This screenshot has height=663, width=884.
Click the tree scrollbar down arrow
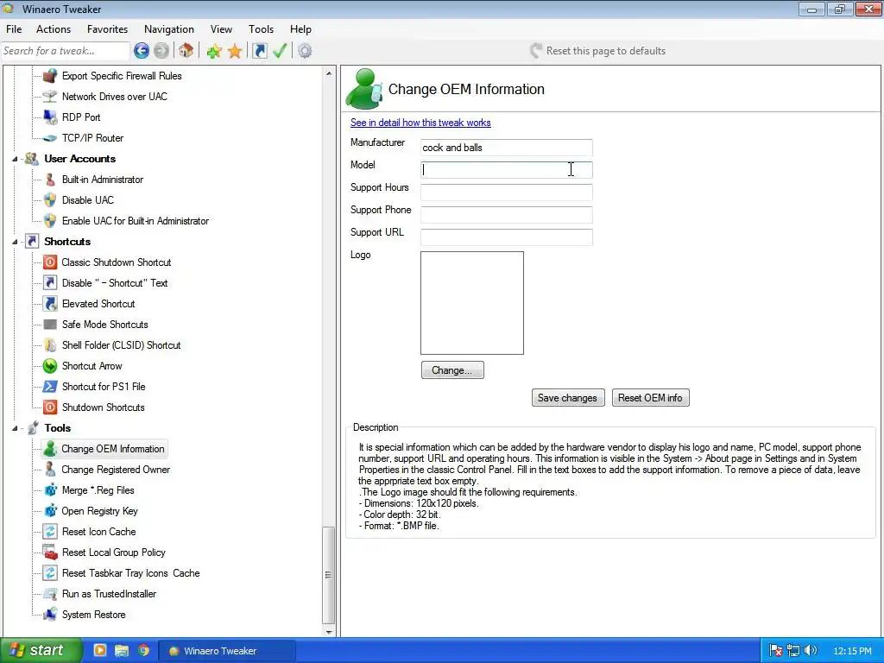point(329,632)
